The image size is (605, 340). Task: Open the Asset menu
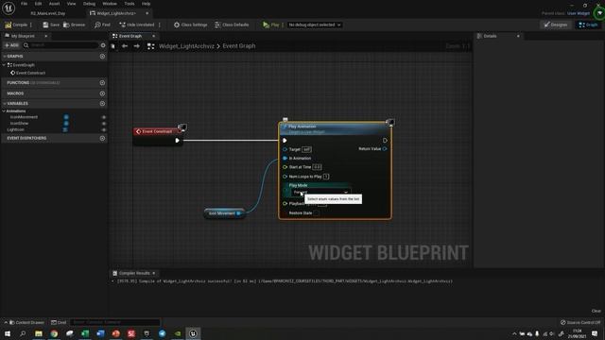click(55, 4)
